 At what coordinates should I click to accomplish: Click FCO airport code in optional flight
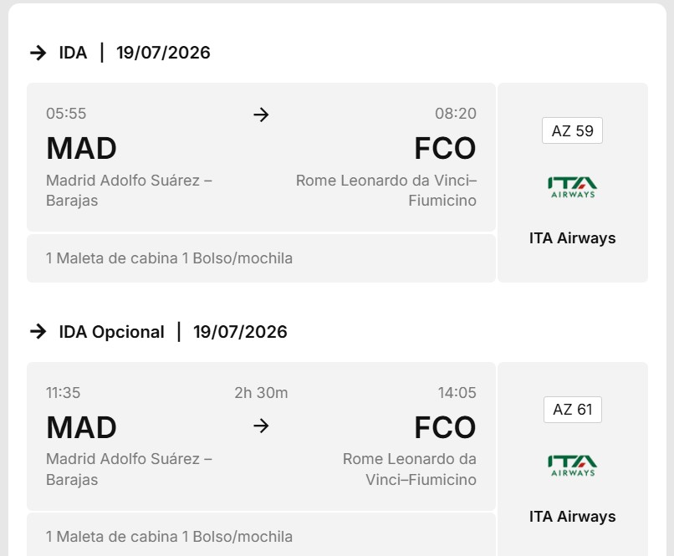445,428
